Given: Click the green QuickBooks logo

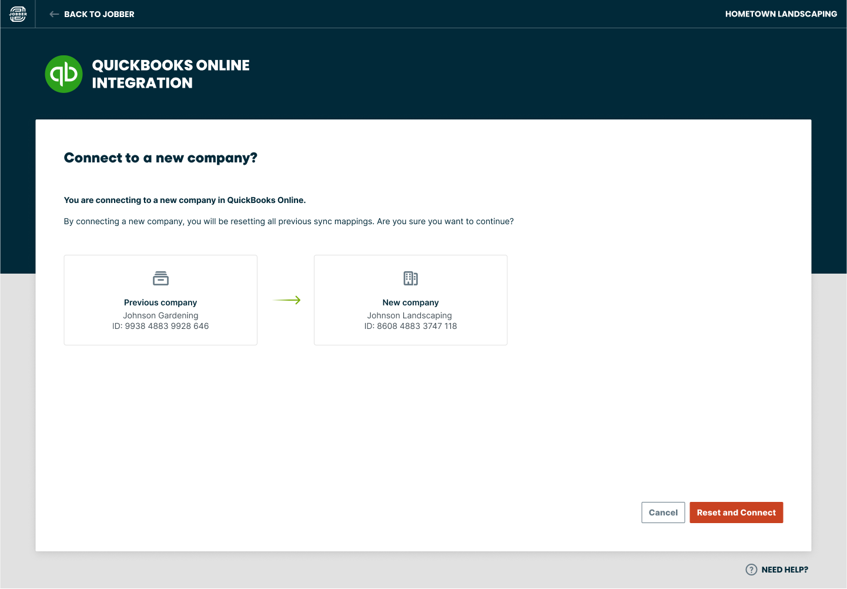Looking at the screenshot, I should (63, 74).
